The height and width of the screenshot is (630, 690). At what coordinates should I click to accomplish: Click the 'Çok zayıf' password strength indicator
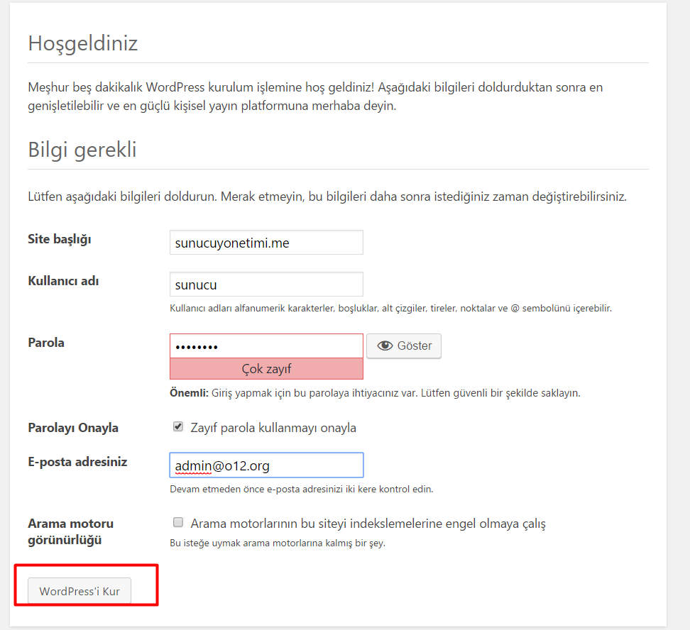coord(266,369)
